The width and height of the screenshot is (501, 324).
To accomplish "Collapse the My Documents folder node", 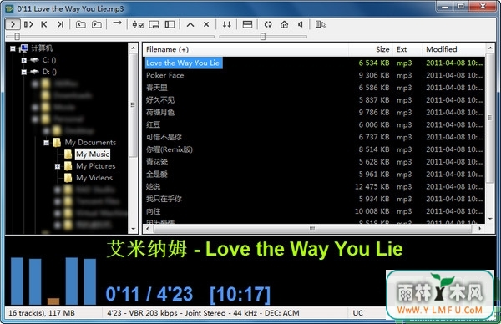I will pyautogui.click(x=47, y=143).
